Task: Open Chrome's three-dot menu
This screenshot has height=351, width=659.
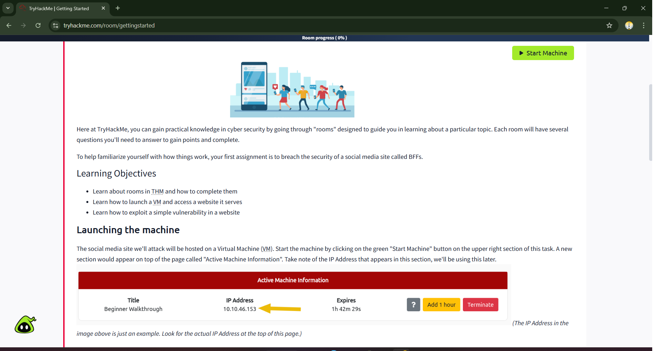Action: [x=643, y=25]
